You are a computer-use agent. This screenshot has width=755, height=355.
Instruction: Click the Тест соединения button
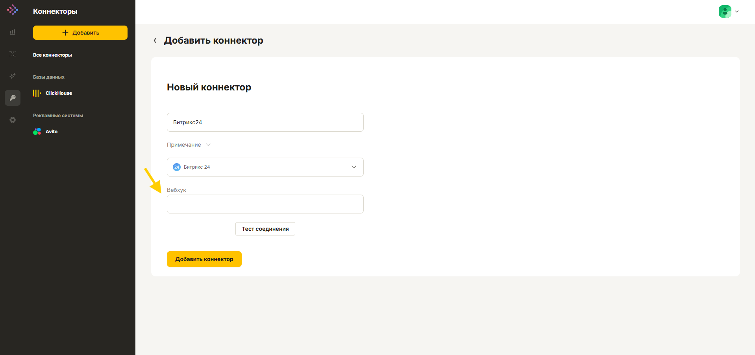coord(265,229)
